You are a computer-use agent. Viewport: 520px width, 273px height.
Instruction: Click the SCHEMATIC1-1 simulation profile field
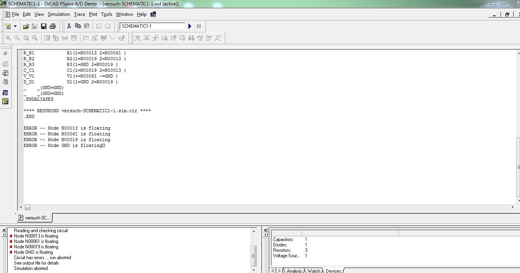pyautogui.click(x=152, y=26)
